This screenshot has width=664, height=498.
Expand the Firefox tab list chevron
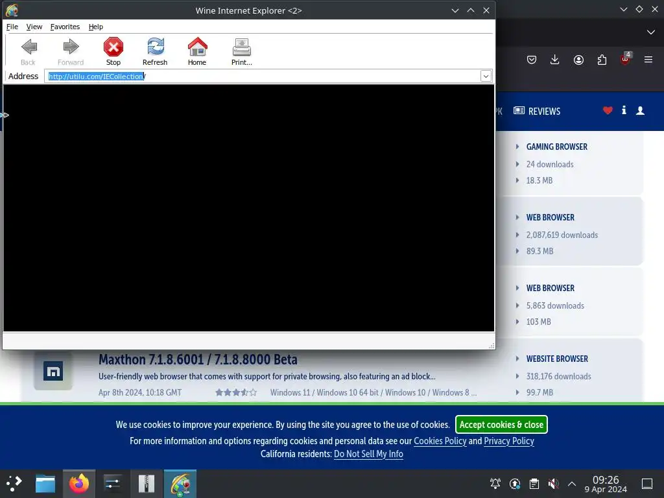pos(651,32)
